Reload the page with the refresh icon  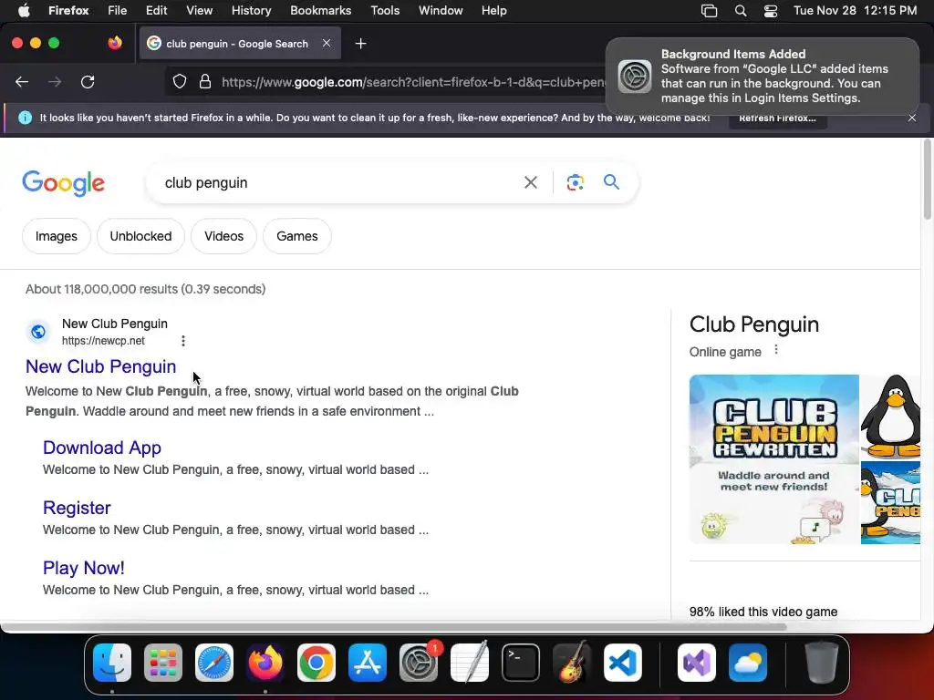pos(88,82)
